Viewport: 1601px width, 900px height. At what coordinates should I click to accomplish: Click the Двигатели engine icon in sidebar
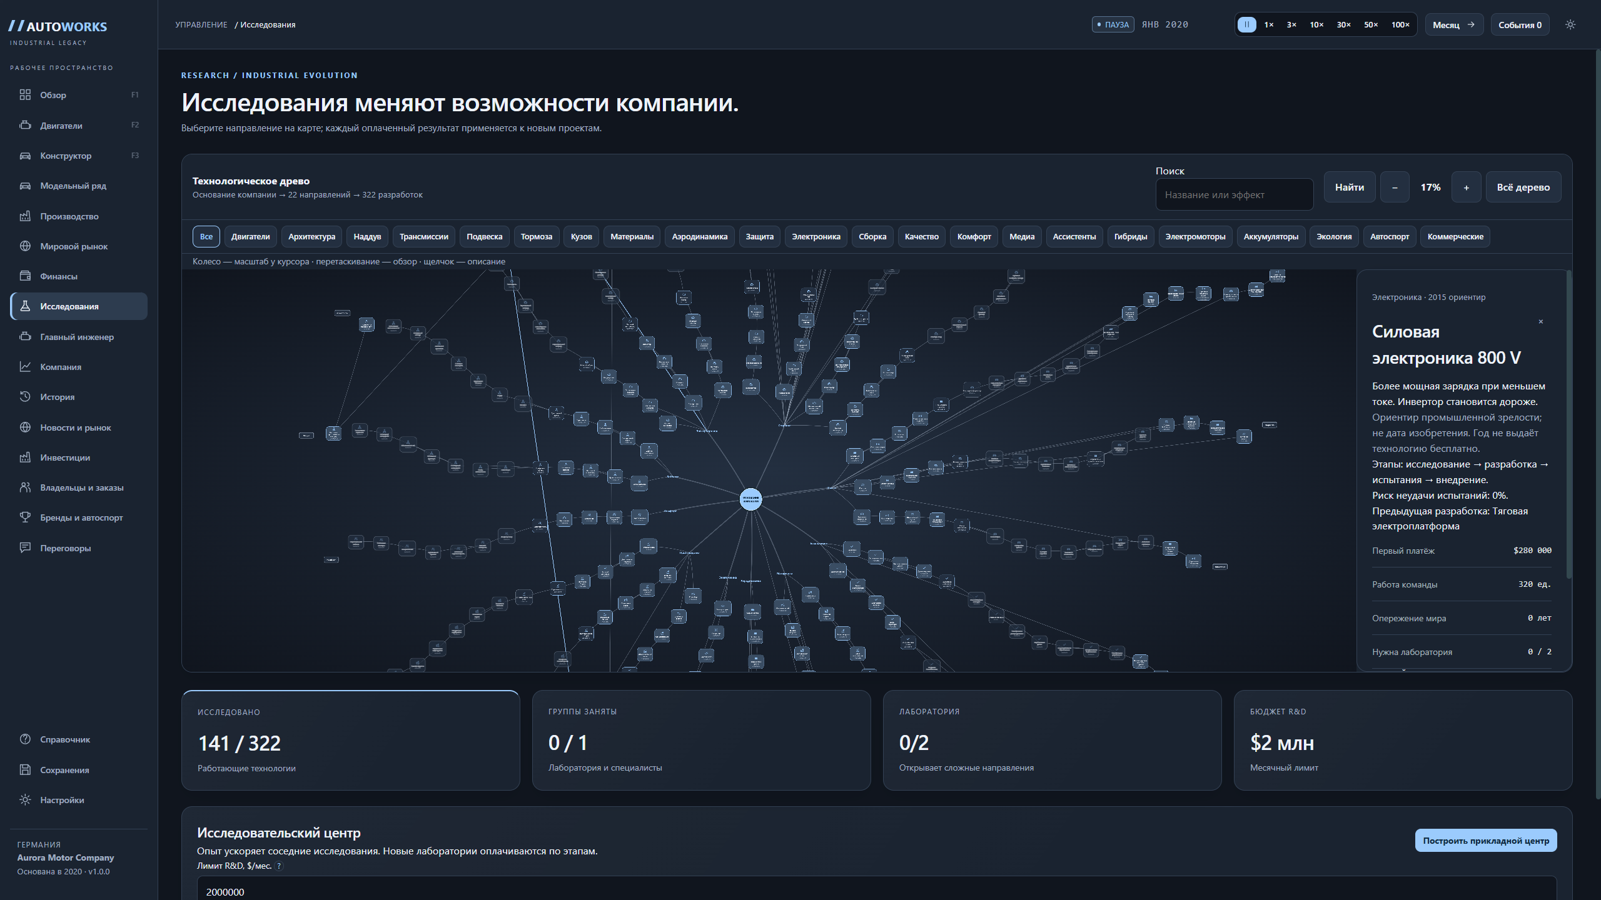pos(25,125)
